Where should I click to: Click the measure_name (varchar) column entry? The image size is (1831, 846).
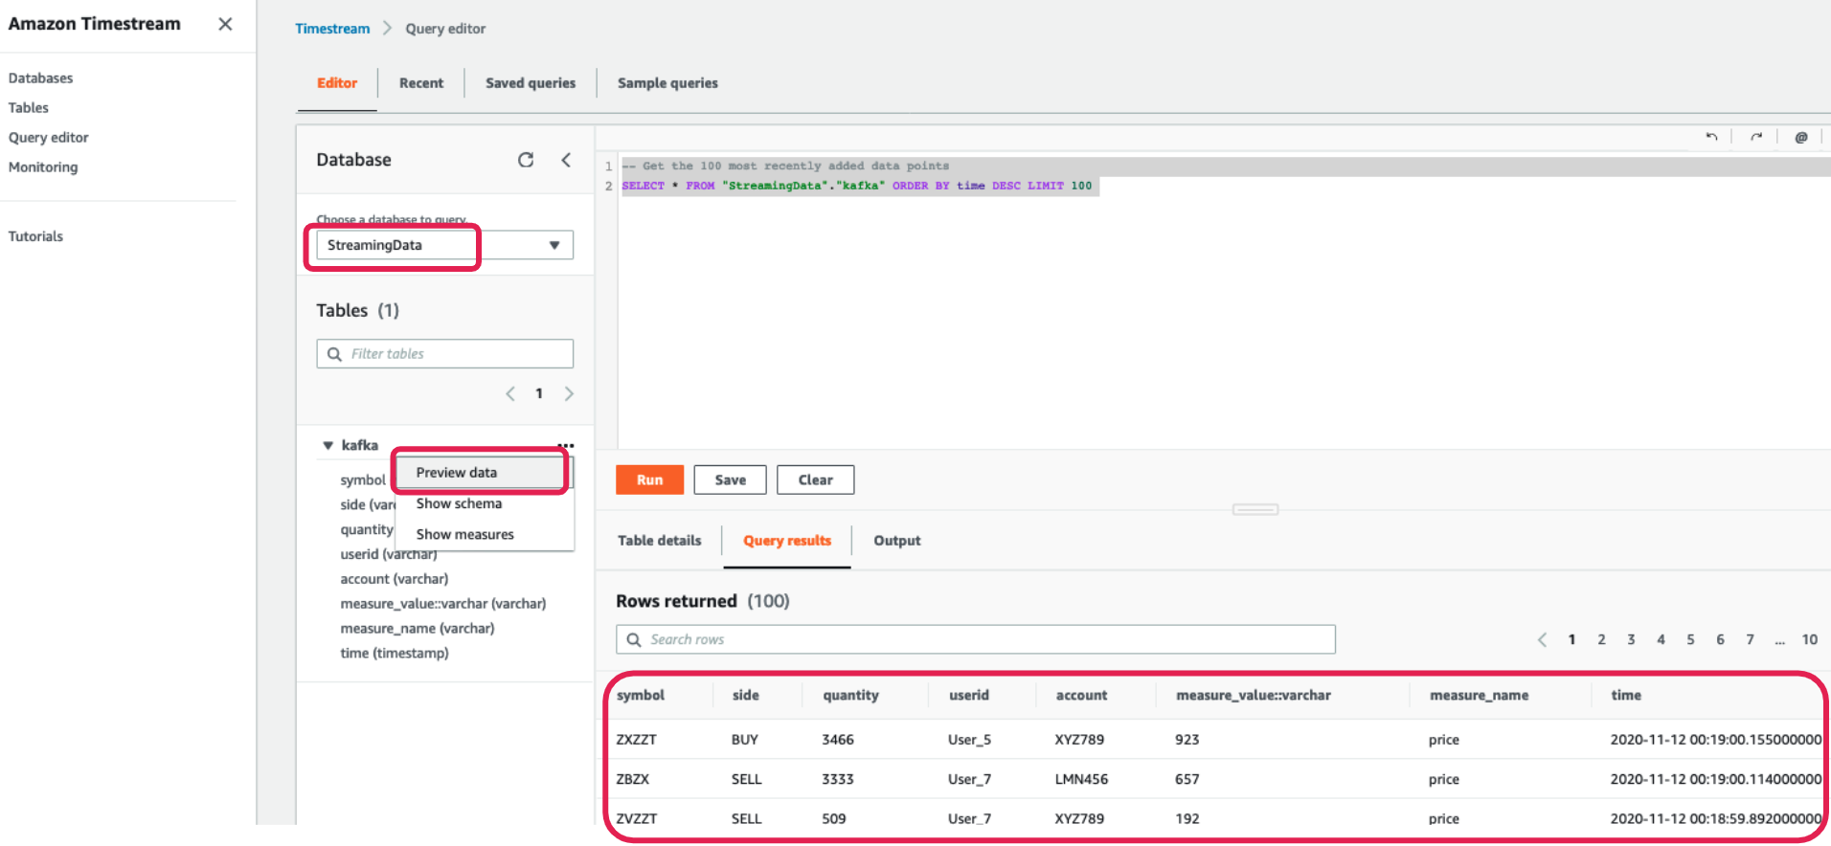tap(418, 629)
